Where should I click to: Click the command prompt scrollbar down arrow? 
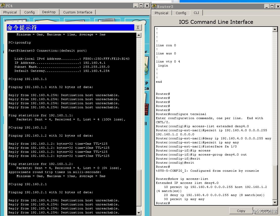point(139,213)
